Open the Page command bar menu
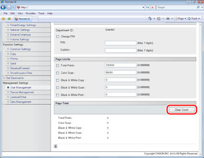The image size is (204, 158). [180, 18]
